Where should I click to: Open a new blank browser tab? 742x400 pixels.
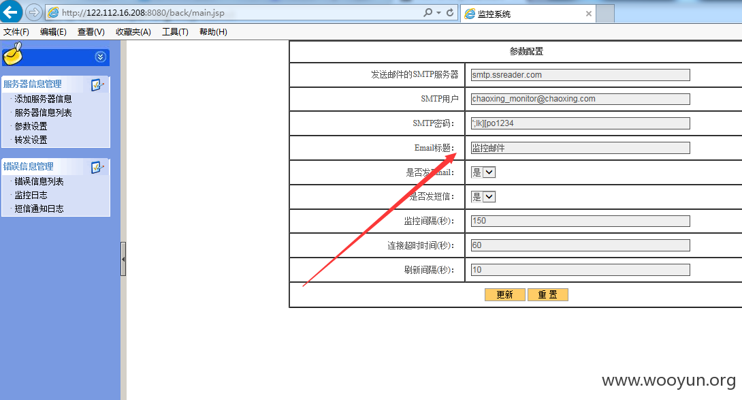pyautogui.click(x=605, y=14)
